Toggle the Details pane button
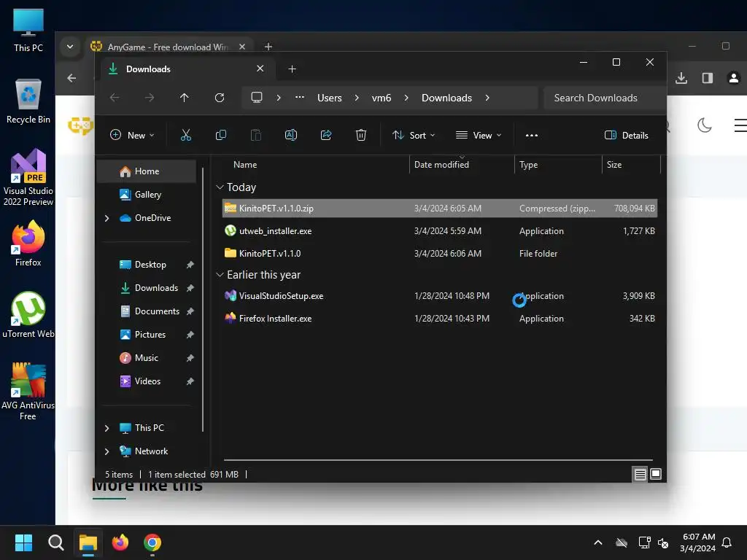 [627, 135]
